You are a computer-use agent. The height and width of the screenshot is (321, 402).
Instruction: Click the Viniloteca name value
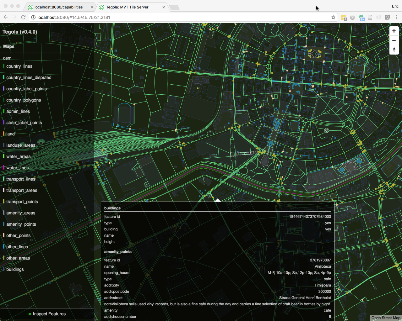click(323, 266)
